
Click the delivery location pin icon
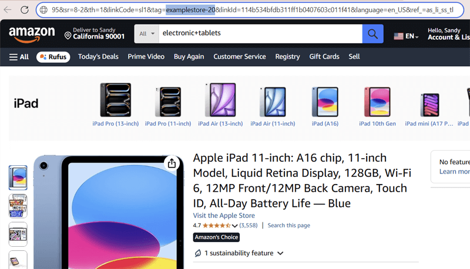pyautogui.click(x=68, y=36)
